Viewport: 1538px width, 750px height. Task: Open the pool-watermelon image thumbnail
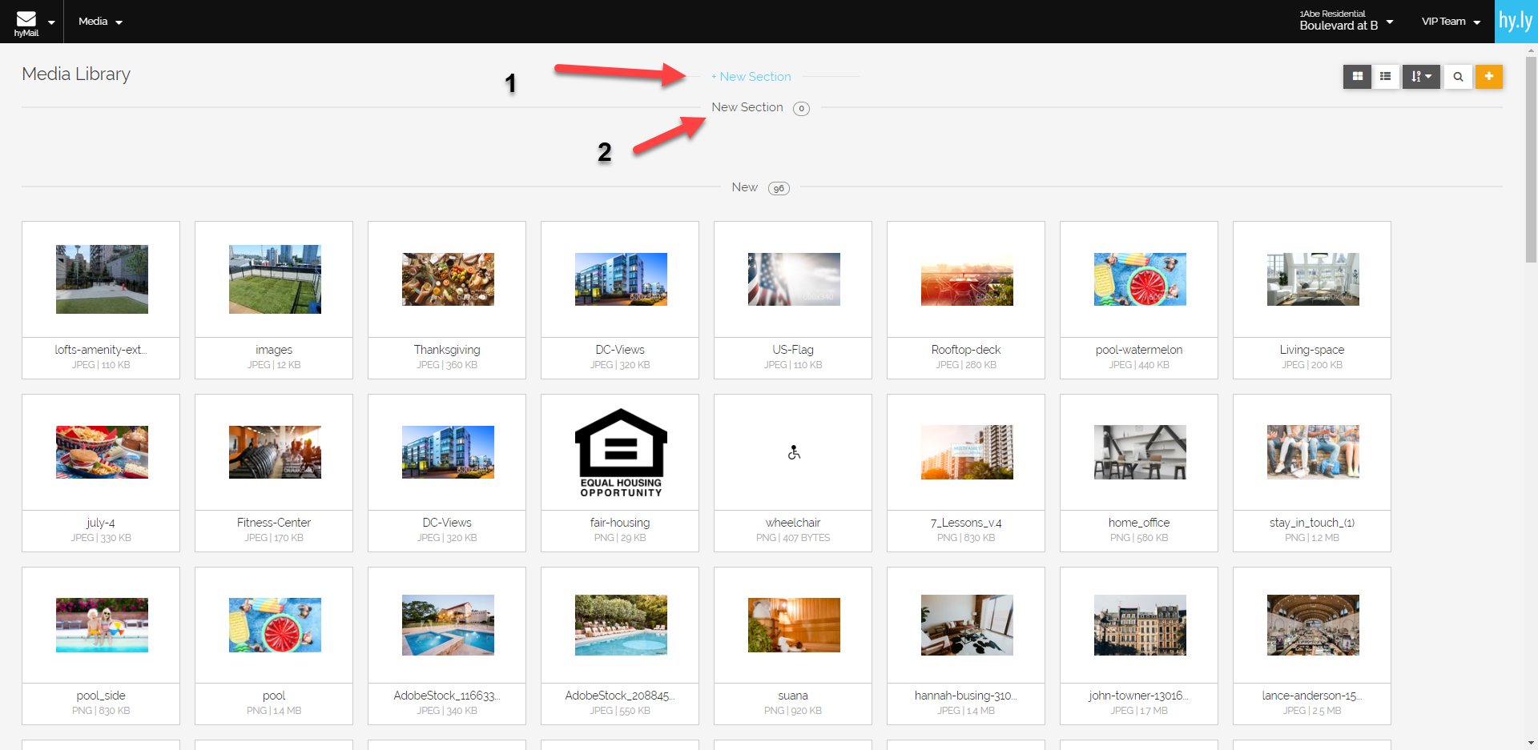1140,279
